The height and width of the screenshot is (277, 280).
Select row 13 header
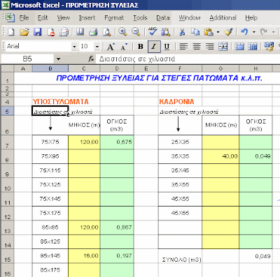click(7, 228)
